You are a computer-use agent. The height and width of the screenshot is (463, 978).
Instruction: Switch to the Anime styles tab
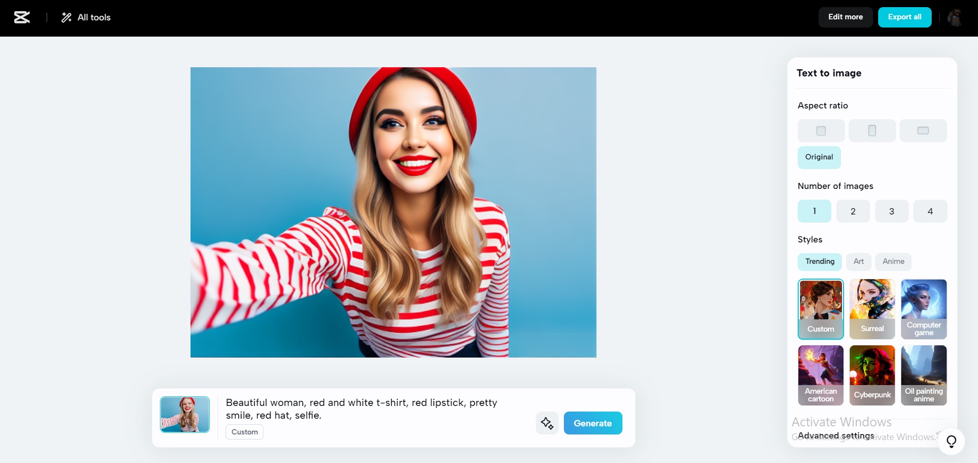[893, 262]
